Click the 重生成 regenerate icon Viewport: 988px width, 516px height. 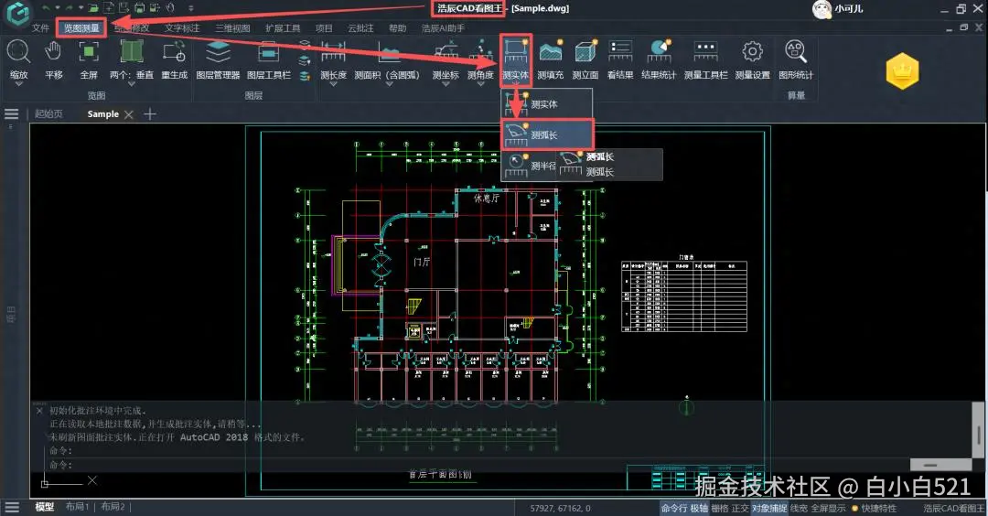coord(174,51)
